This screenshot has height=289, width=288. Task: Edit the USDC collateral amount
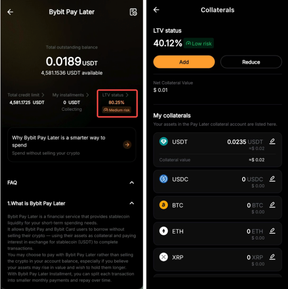coord(272,179)
